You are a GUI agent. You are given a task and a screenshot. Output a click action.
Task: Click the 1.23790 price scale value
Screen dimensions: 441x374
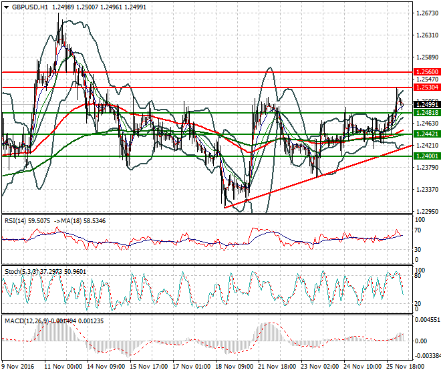tap(427, 168)
